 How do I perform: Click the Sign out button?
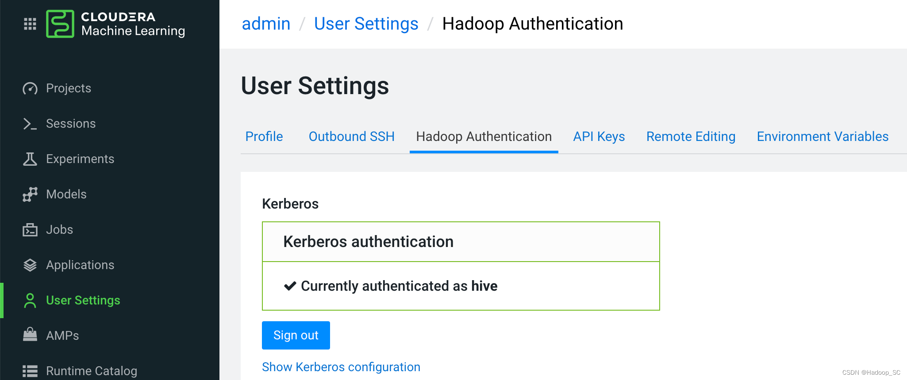[x=296, y=335]
